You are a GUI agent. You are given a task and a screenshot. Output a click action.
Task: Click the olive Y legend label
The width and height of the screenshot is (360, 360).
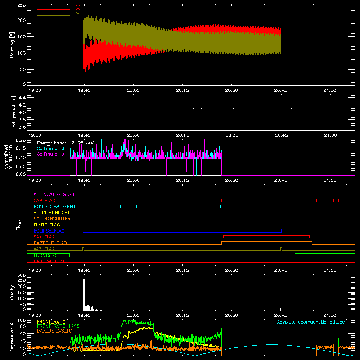coord(78,14)
